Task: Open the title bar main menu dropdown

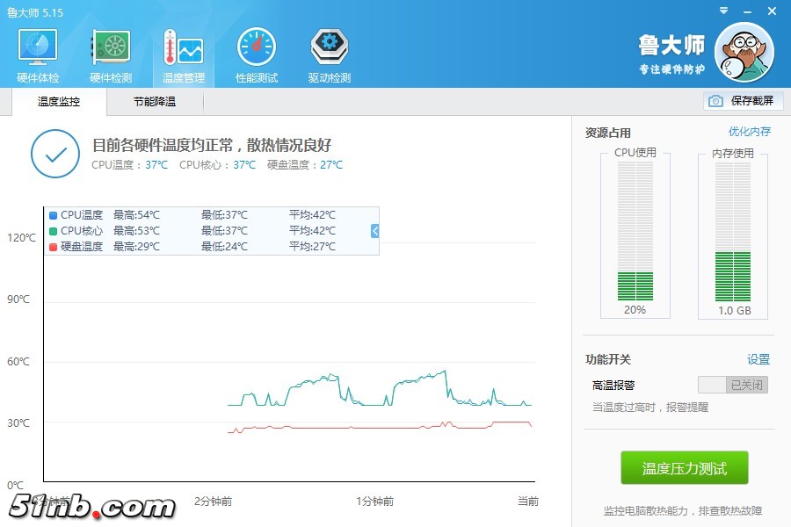Action: [x=722, y=11]
